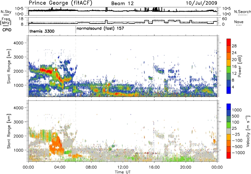This screenshot has width=251, height=174.
Task: Click the 'Power [dB]' colorbar title
Action: click(x=239, y=66)
